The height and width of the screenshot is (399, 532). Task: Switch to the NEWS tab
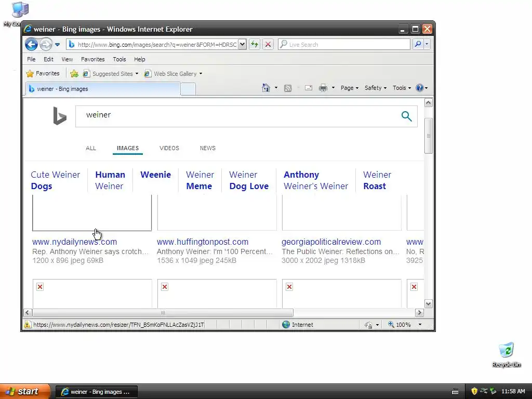click(208, 148)
